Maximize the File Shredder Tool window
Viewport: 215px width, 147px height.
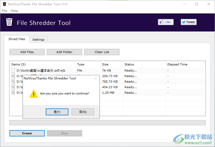coord(197,4)
